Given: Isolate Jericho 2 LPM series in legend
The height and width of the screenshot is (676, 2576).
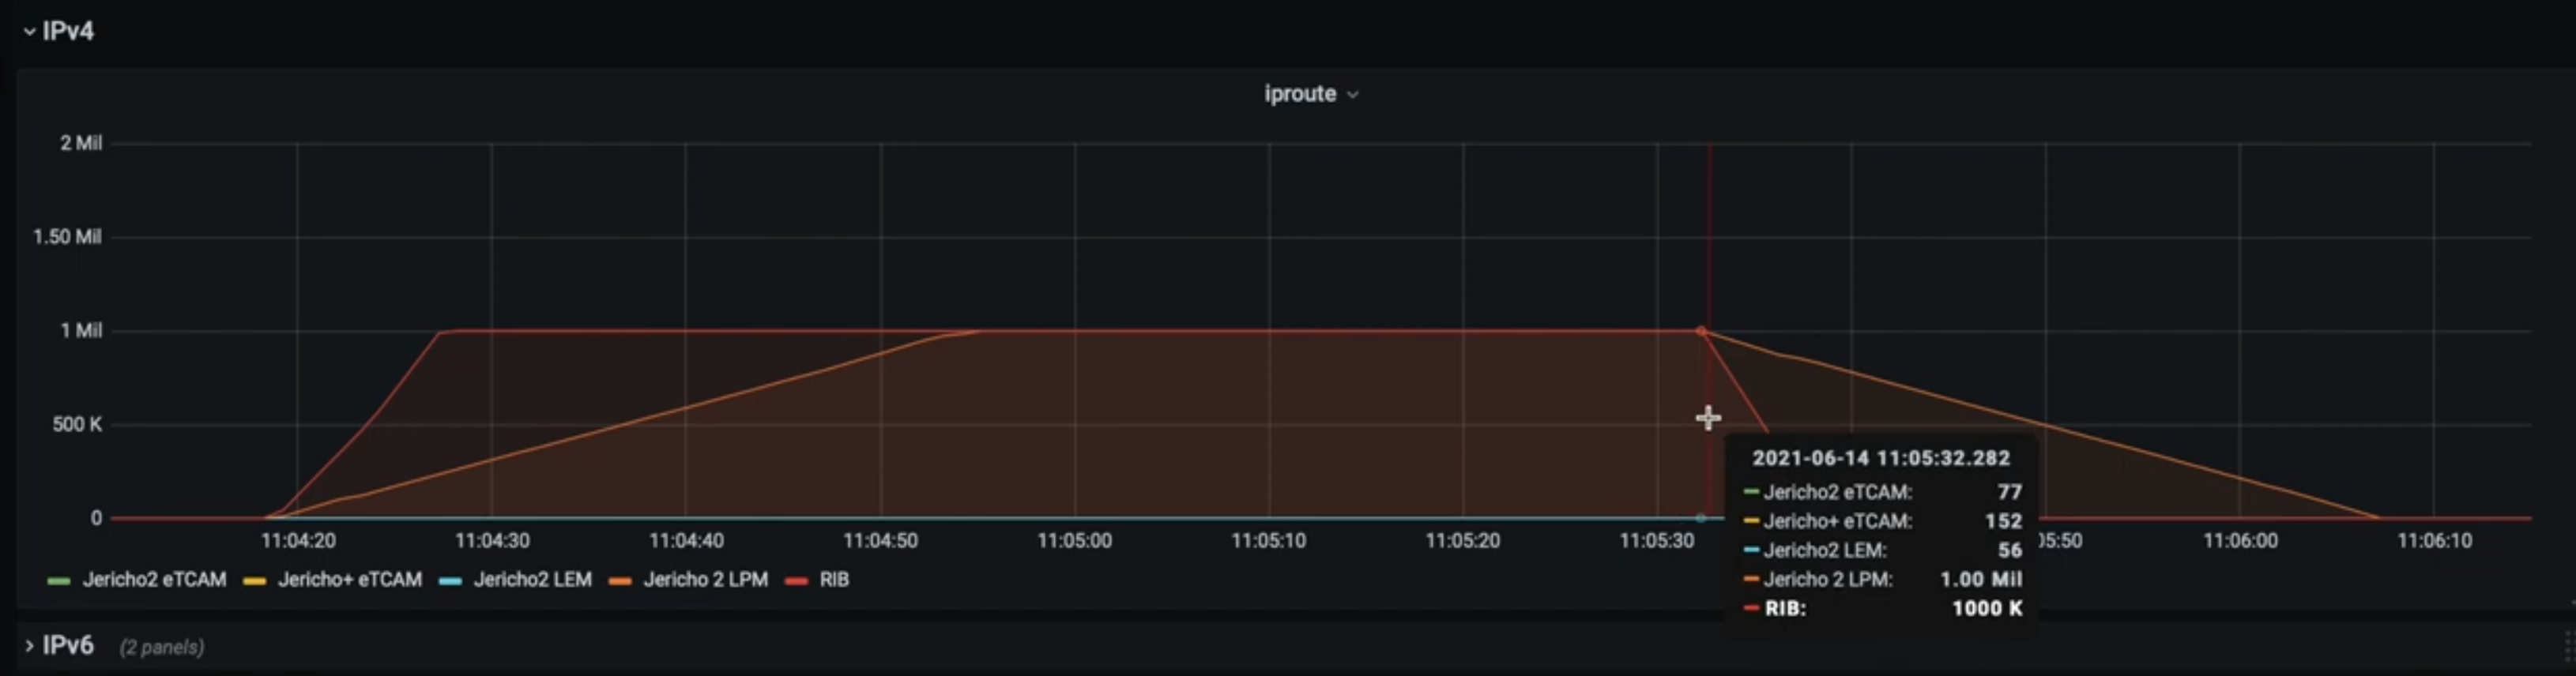Looking at the screenshot, I should coord(705,580).
